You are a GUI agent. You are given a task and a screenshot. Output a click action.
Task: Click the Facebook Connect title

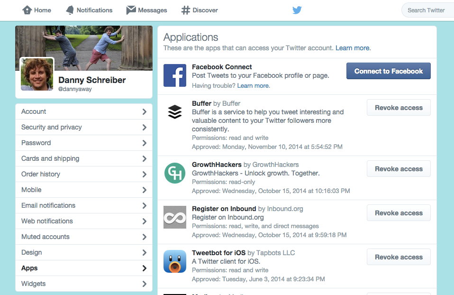[222, 67]
